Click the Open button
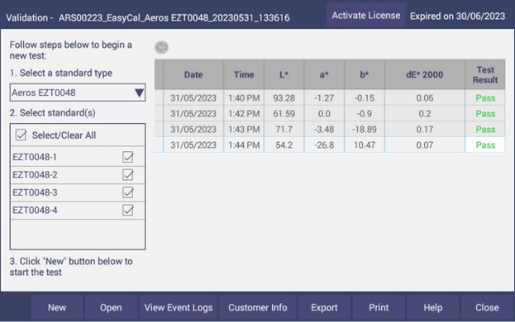Screen dimensions: 515x322 coord(111,308)
